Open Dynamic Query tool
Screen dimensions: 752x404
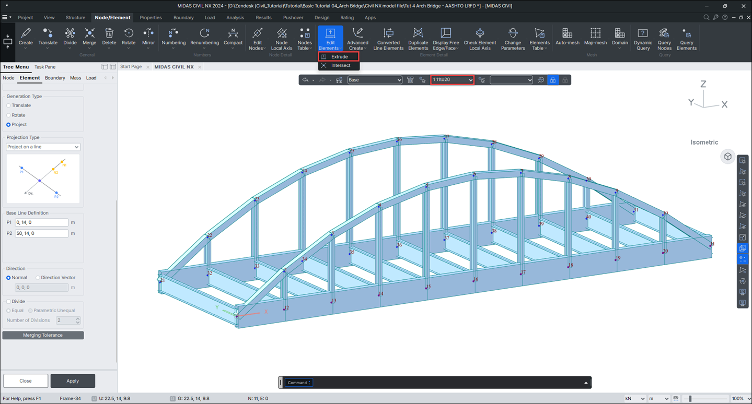[x=643, y=39]
